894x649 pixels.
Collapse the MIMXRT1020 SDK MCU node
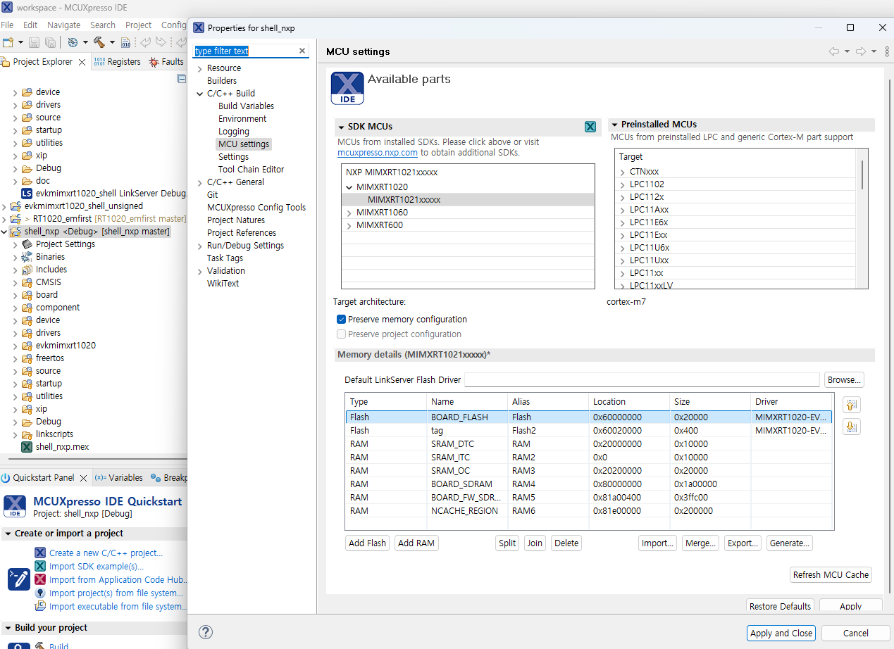click(x=349, y=187)
